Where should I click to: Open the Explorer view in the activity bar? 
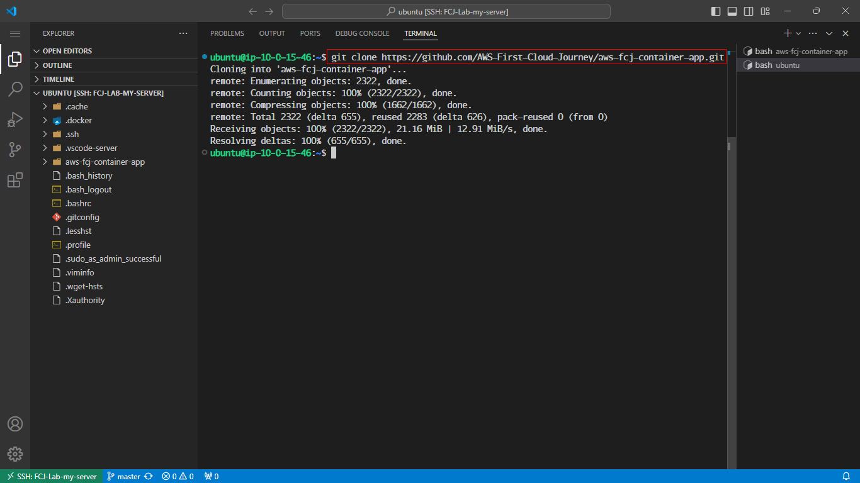[x=15, y=59]
